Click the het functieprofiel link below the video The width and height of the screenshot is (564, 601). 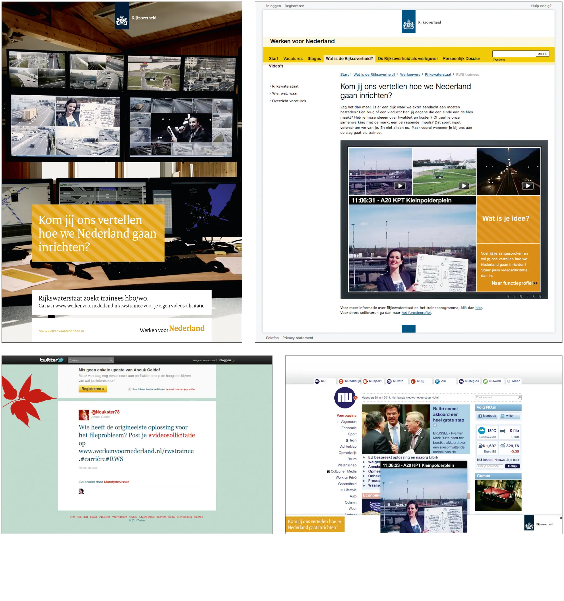416,313
